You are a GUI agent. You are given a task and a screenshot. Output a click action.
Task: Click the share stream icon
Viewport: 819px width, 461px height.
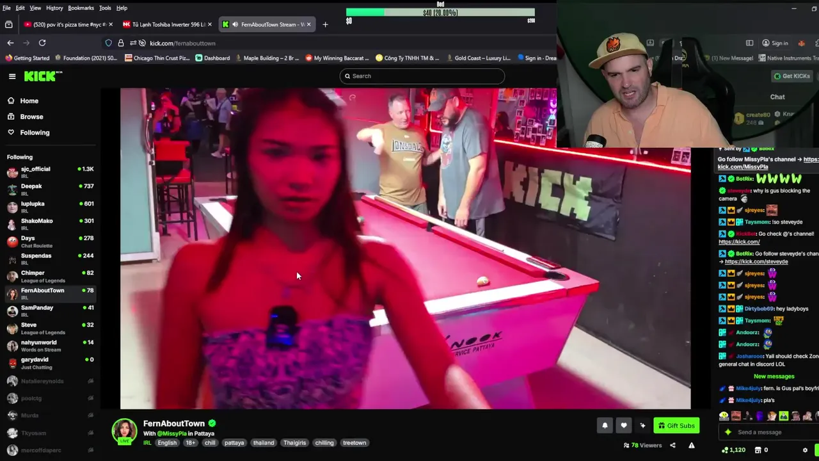click(672, 445)
